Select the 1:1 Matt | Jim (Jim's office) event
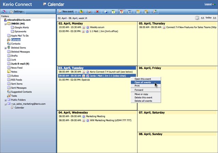218x153 pixels. pyautogui.click(x=104, y=31)
